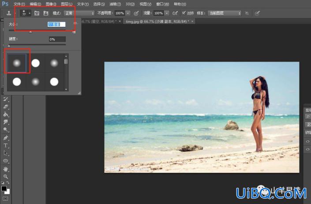Select the Ellipse shape tool
311x204 pixels.
tap(6, 161)
